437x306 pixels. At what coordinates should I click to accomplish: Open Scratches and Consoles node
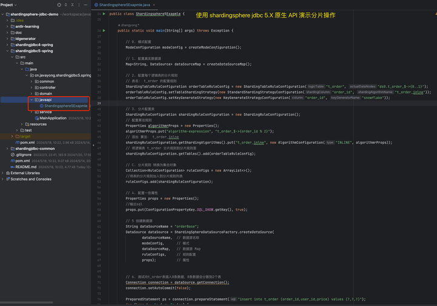point(30,179)
